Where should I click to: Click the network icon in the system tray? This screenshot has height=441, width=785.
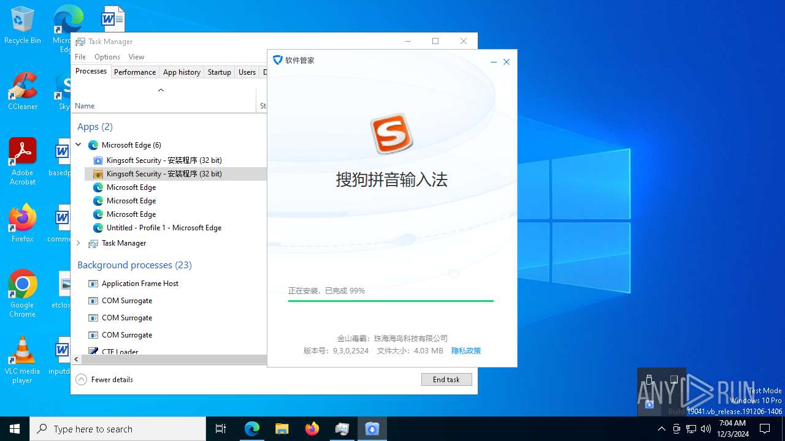(x=691, y=429)
